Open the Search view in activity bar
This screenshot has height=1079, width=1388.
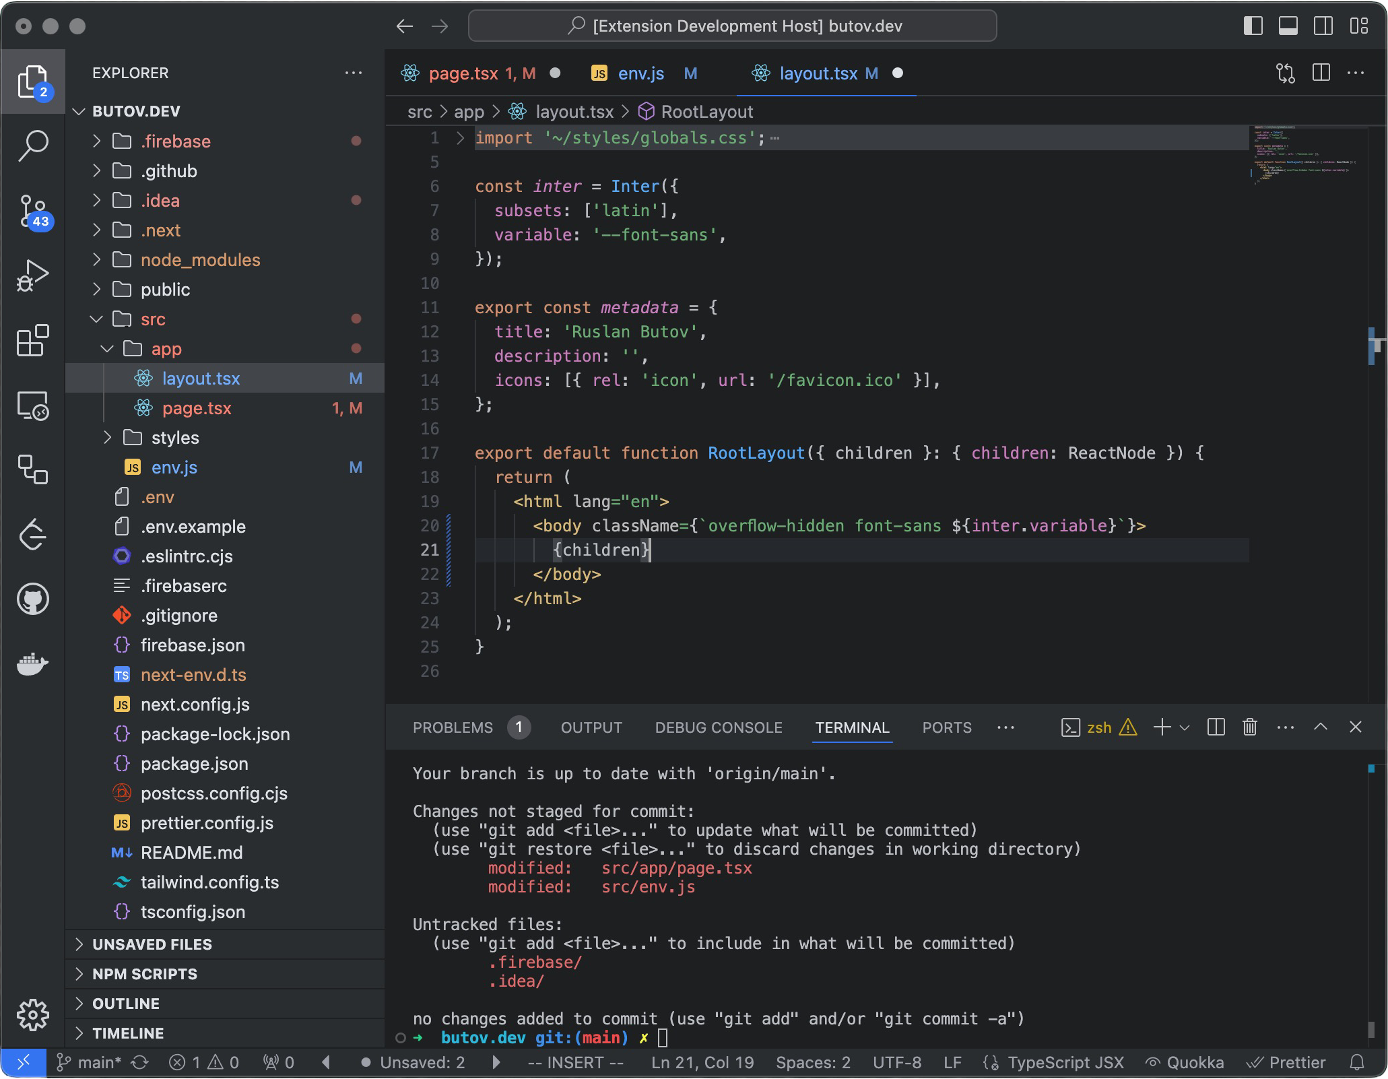point(33,145)
